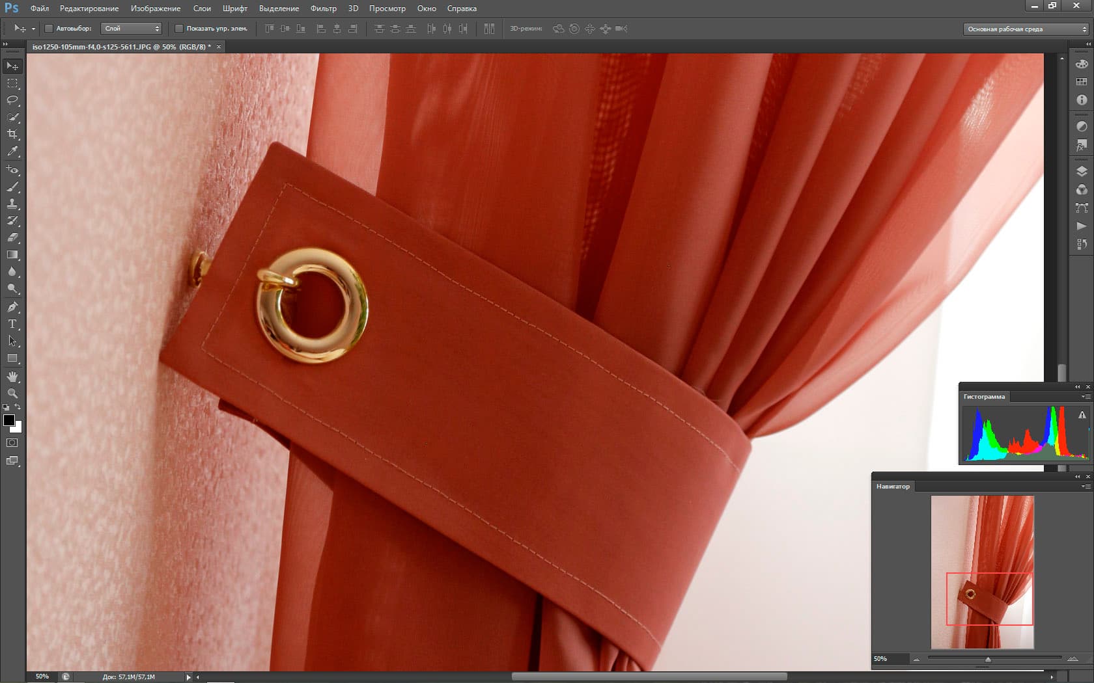Toggle Quick Mask mode
The image size is (1094, 683).
pyautogui.click(x=12, y=443)
